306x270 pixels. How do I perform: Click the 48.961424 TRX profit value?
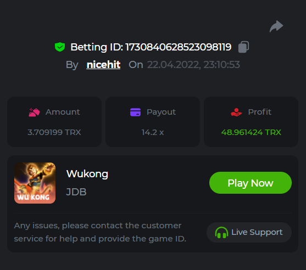click(251, 132)
